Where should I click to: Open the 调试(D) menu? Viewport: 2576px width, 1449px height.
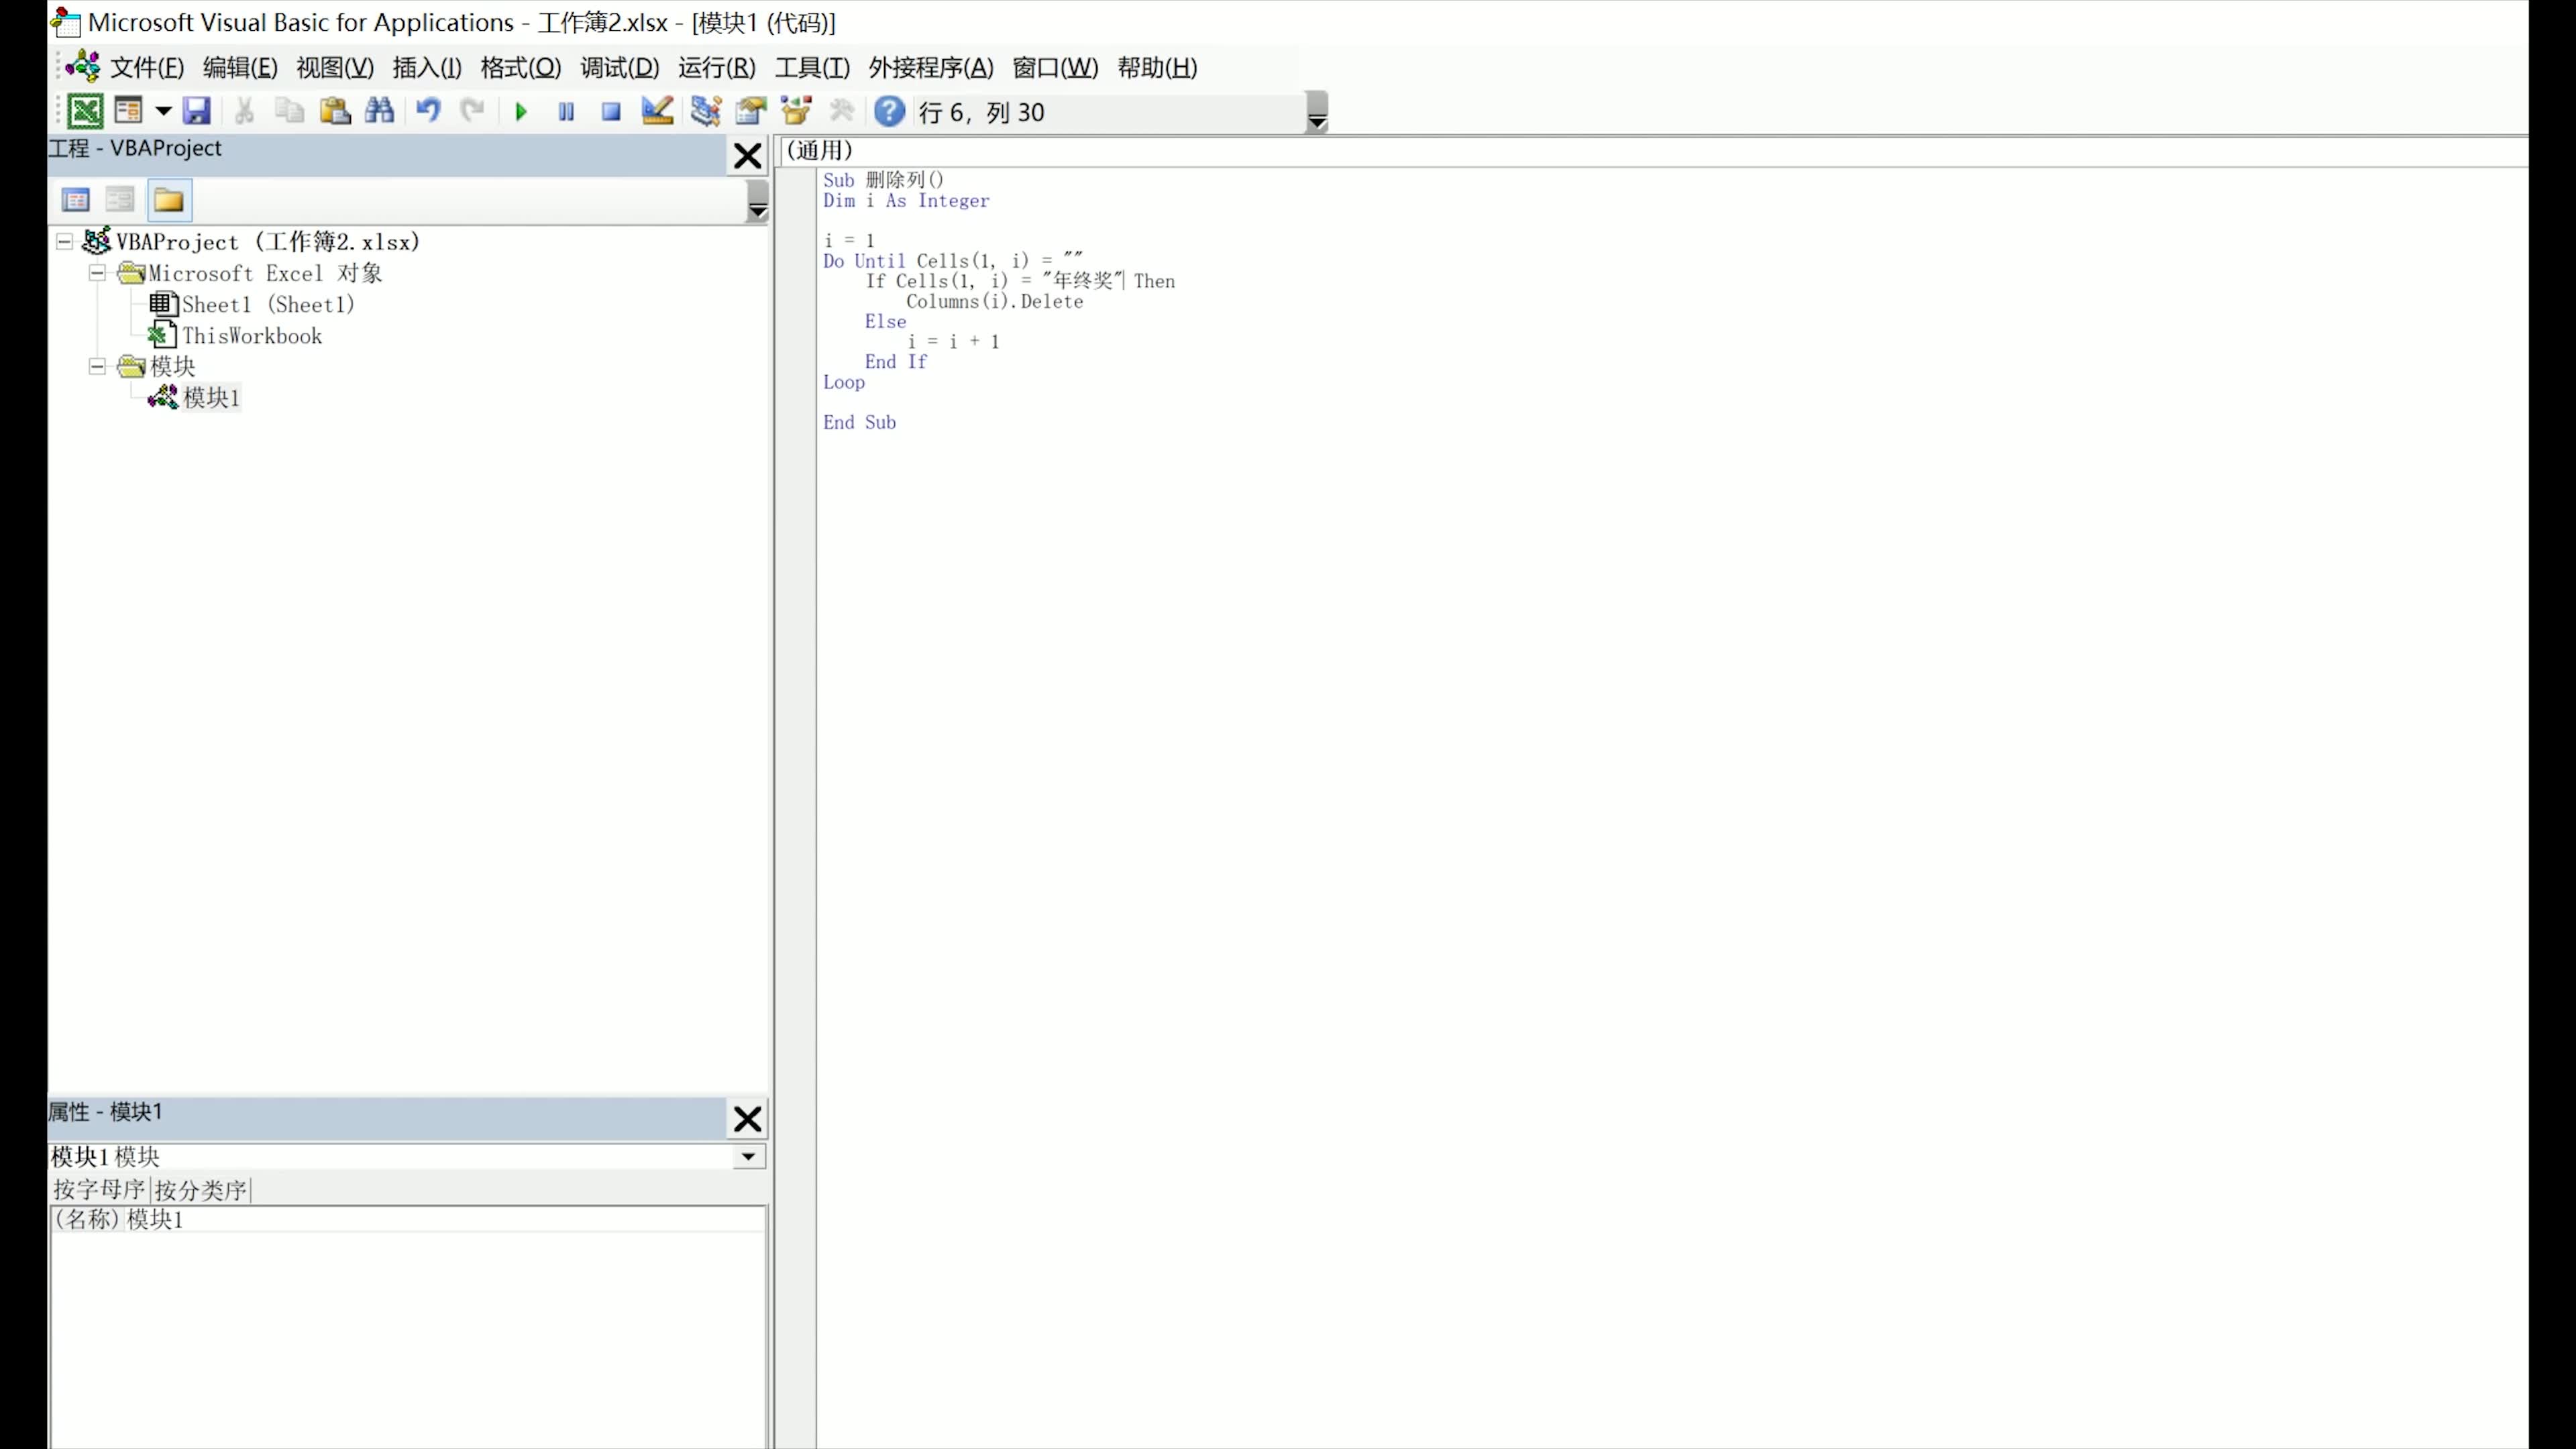(x=619, y=68)
